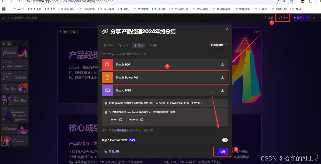Click the 页面设置 page settings link
Viewport: 321px width, 164px height.
(x=121, y=130)
